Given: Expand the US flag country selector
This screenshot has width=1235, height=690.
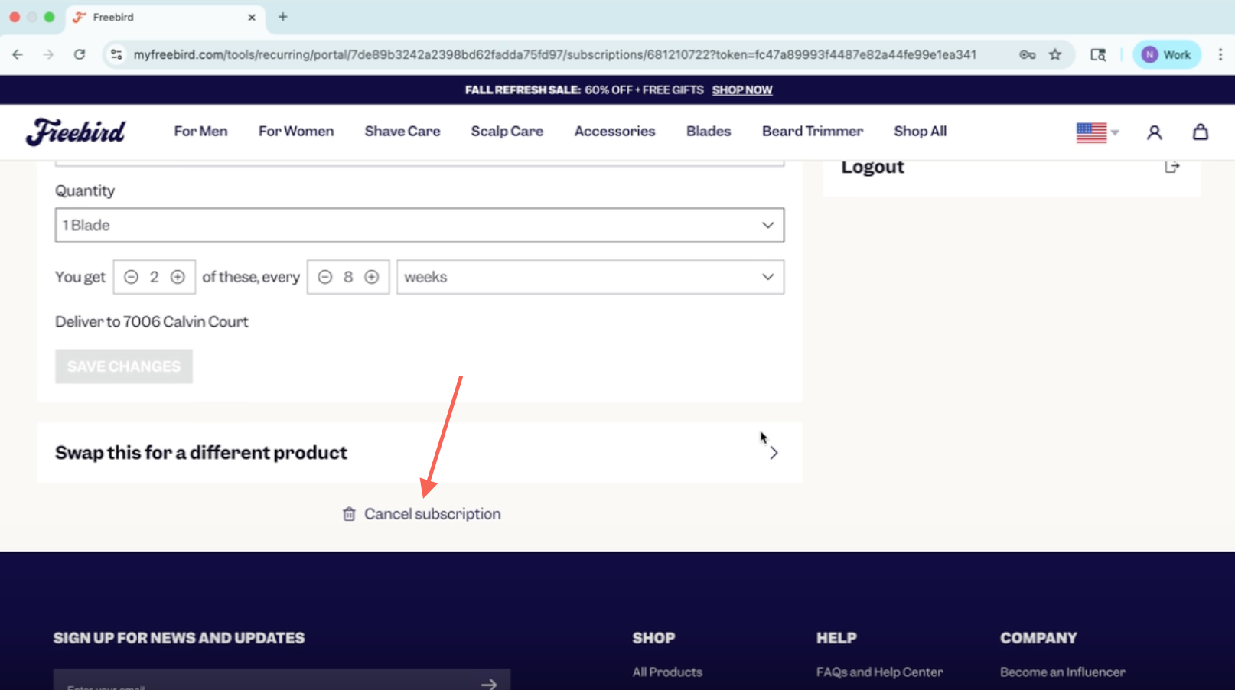Looking at the screenshot, I should coord(1097,132).
